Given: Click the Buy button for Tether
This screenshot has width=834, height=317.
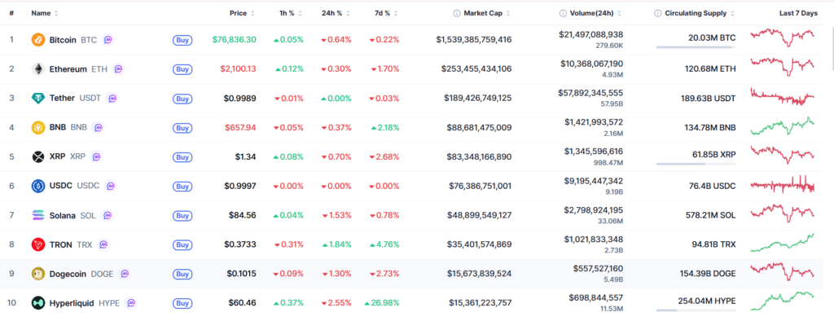Looking at the screenshot, I should [x=182, y=99].
